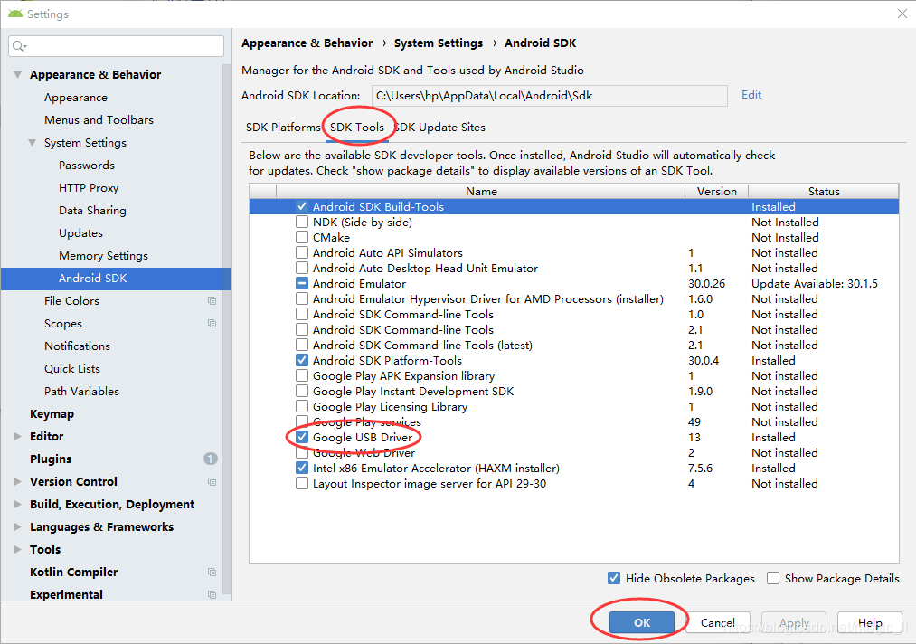Click the search magnifier icon in settings
916x644 pixels.
point(19,46)
